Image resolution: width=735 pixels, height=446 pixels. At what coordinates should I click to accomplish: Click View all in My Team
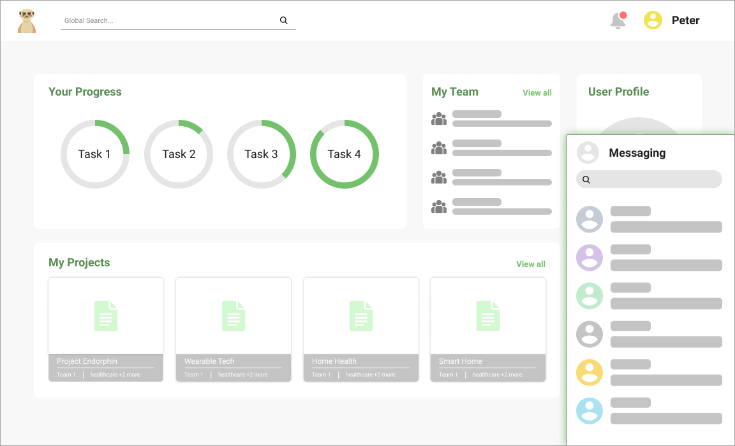(537, 93)
